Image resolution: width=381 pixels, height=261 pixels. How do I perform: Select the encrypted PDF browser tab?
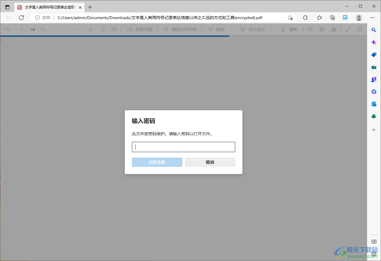(49, 7)
